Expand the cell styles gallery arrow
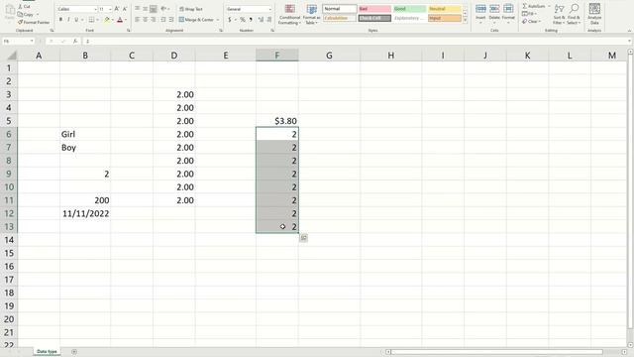The height and width of the screenshot is (357, 634). pos(465,20)
